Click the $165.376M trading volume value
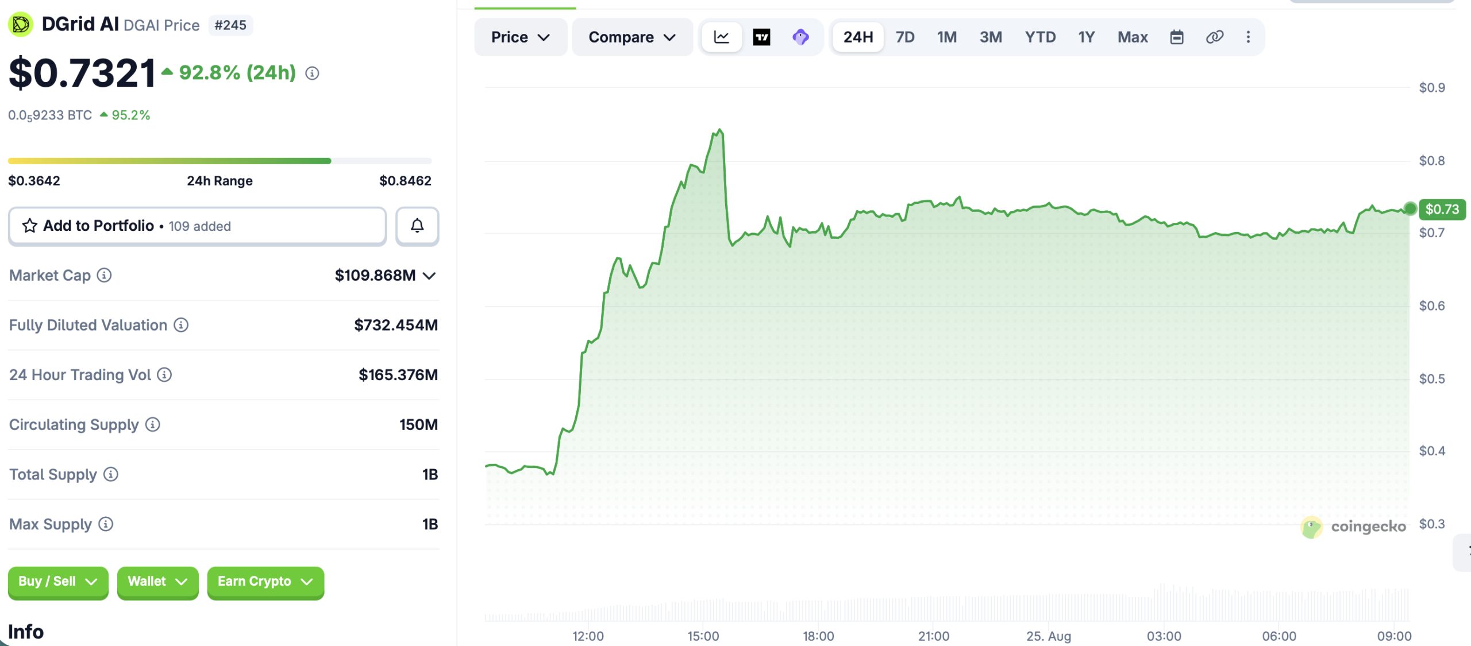This screenshot has width=1471, height=646. pyautogui.click(x=398, y=375)
